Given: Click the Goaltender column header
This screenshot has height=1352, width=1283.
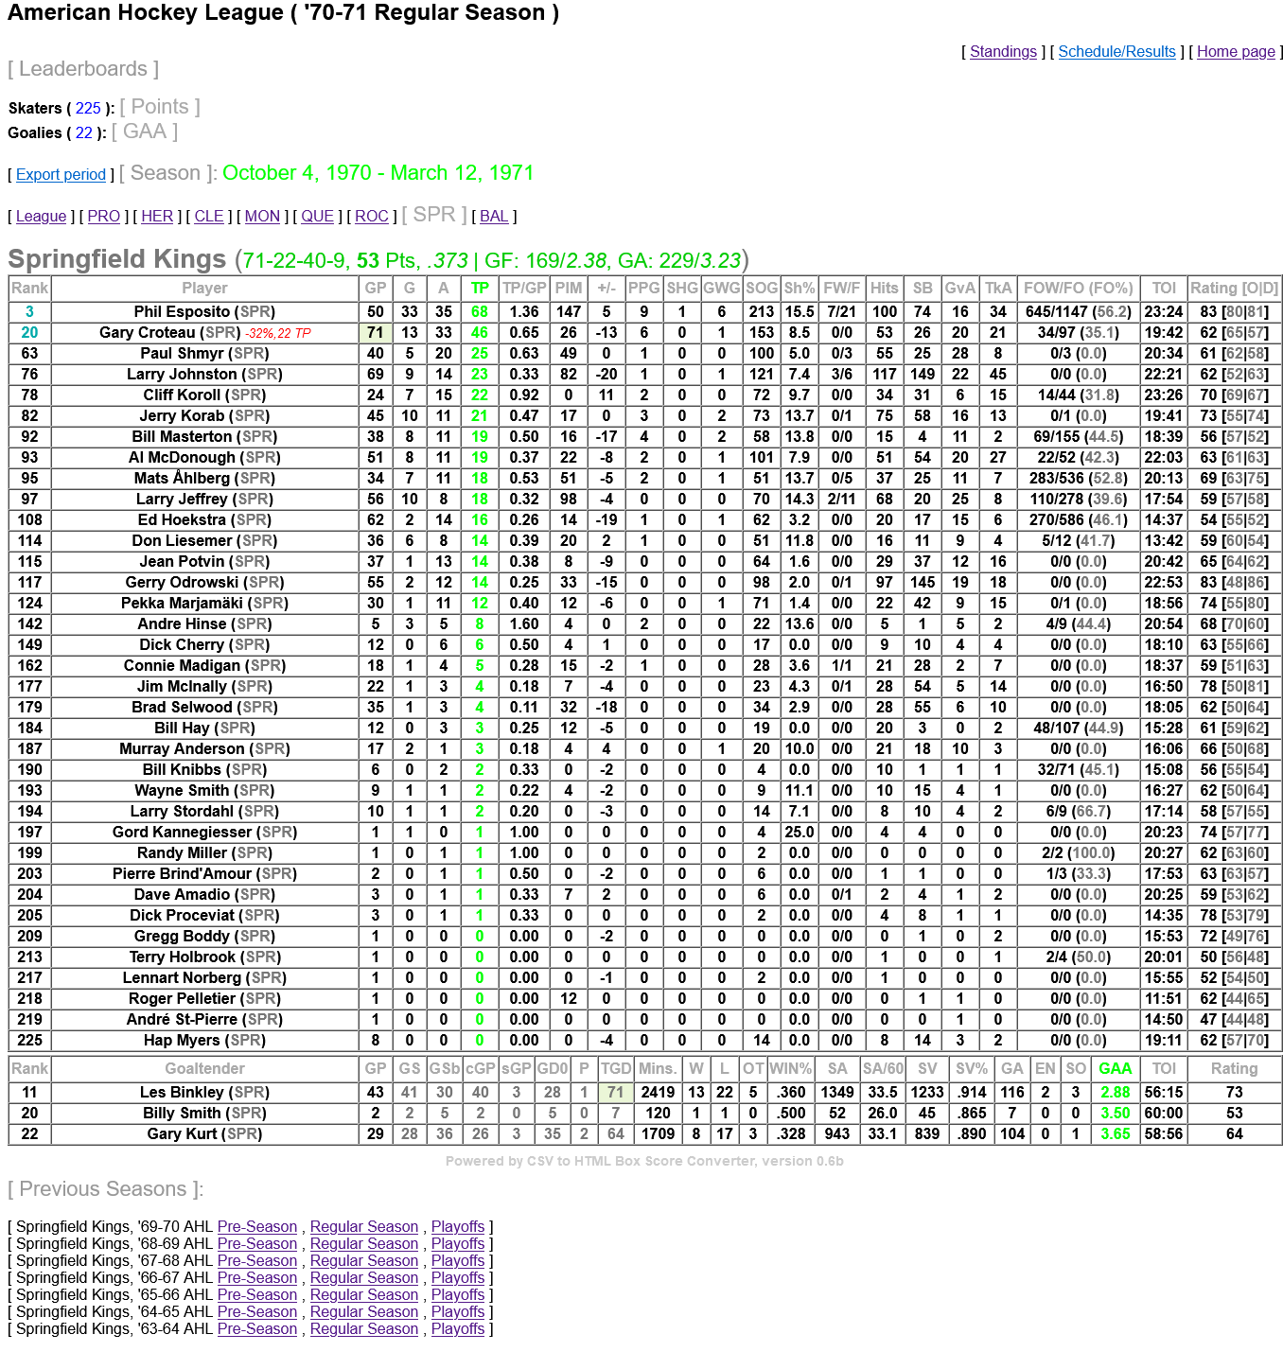Looking at the screenshot, I should (204, 1069).
